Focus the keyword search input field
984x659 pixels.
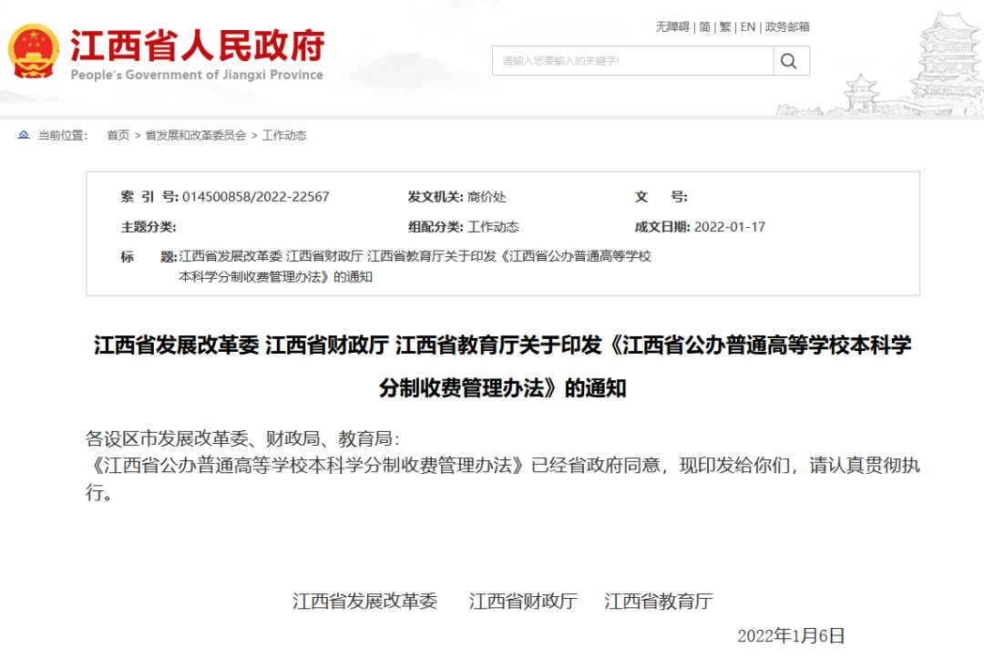632,61
